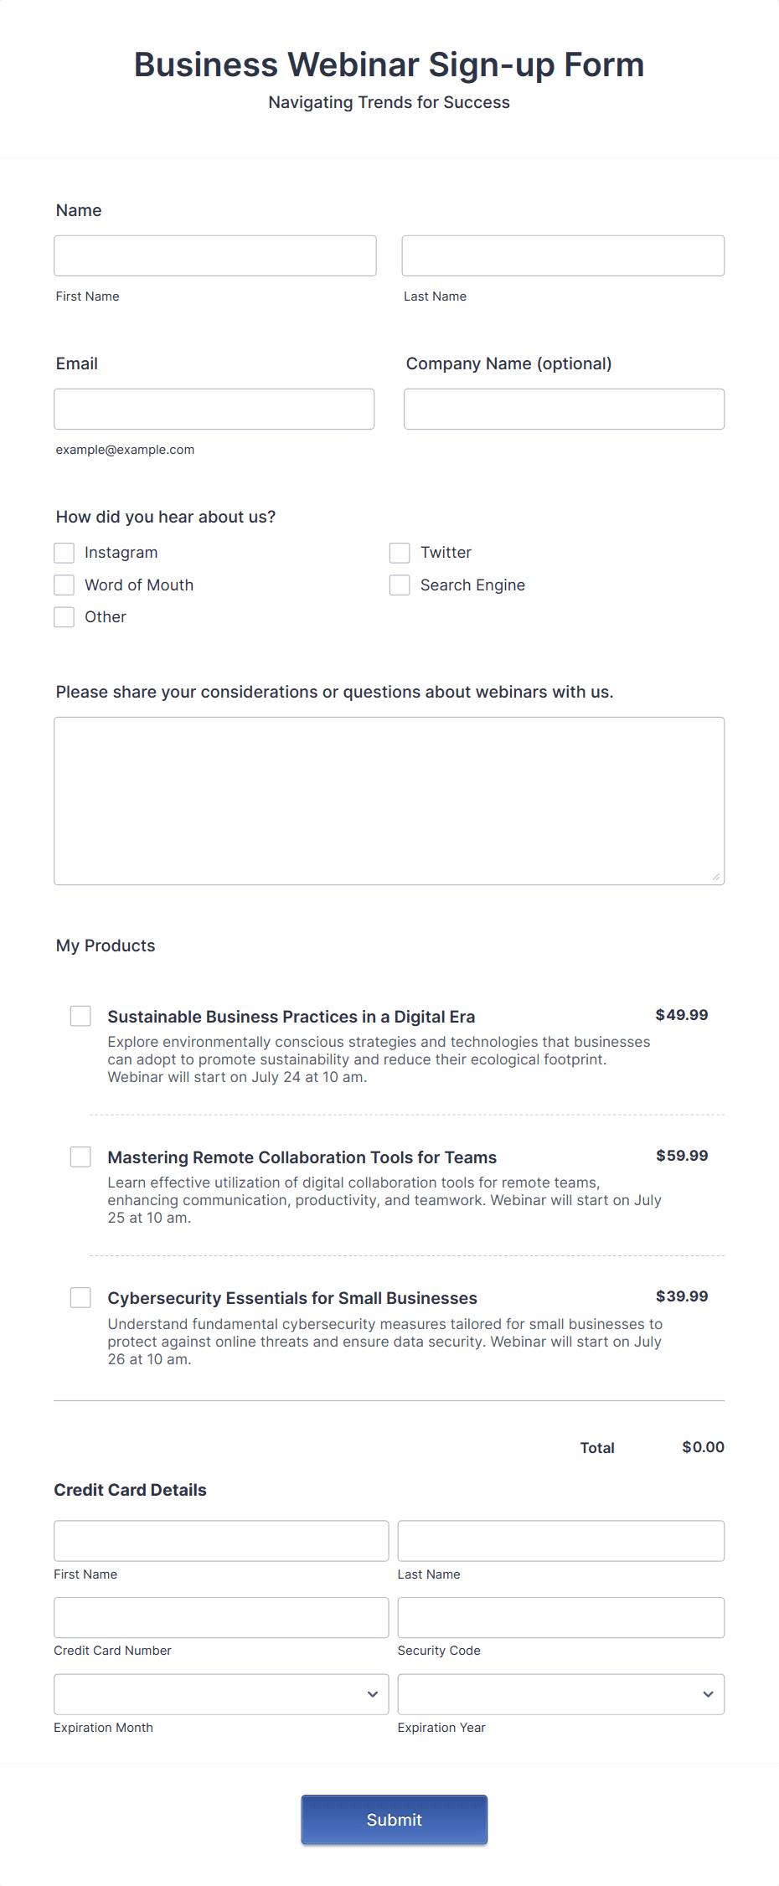Focus the Email input field

pos(214,409)
